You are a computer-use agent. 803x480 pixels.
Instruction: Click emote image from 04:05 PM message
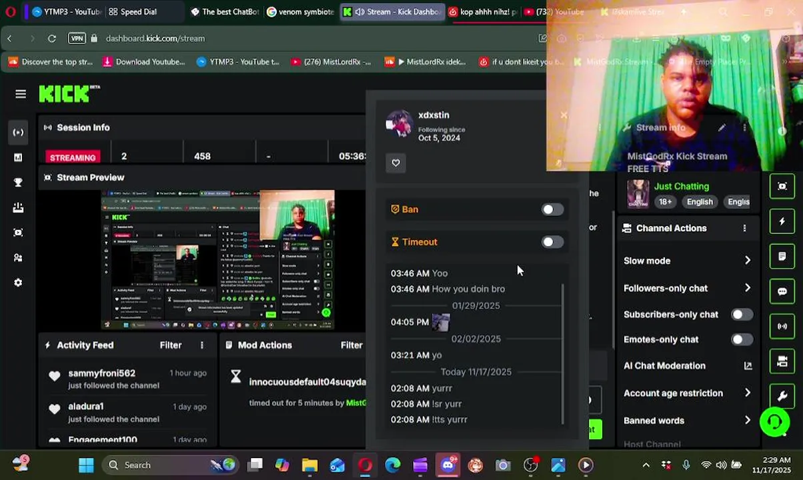pos(441,323)
